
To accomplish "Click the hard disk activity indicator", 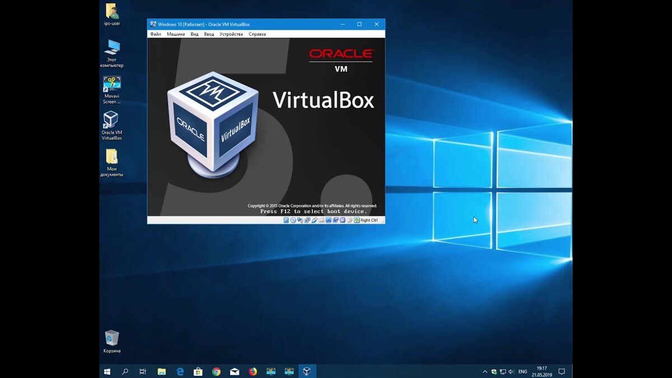I will [286, 220].
